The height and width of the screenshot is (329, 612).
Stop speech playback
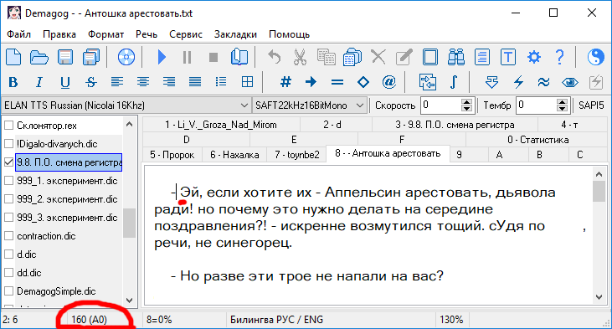[213, 58]
